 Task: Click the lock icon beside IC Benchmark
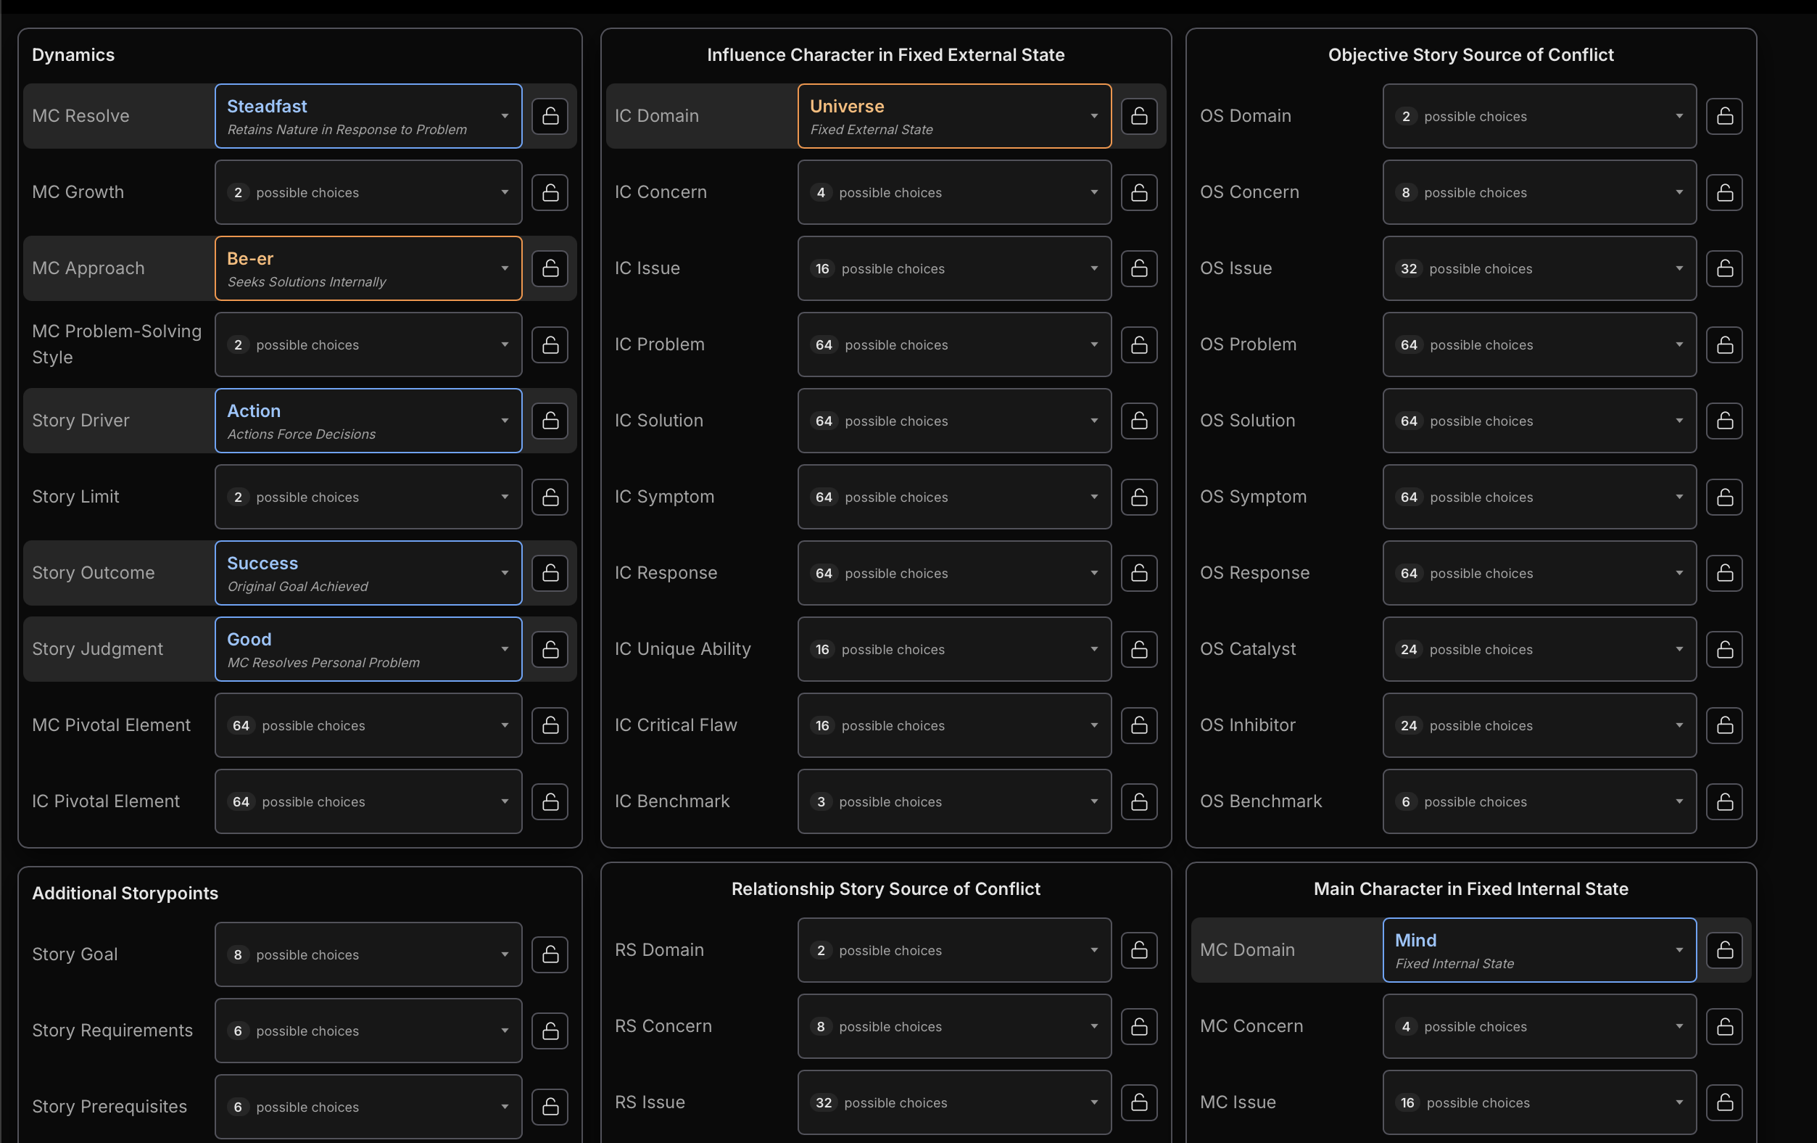[x=1138, y=801]
